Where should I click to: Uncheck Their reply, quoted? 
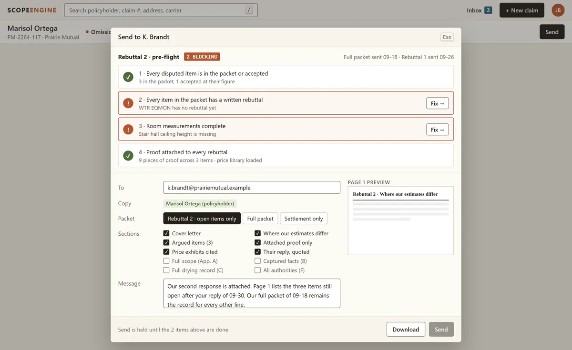[x=258, y=252]
